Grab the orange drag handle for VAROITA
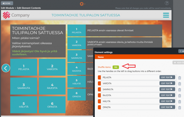The height and width of the screenshot is (117, 184). (99, 83)
